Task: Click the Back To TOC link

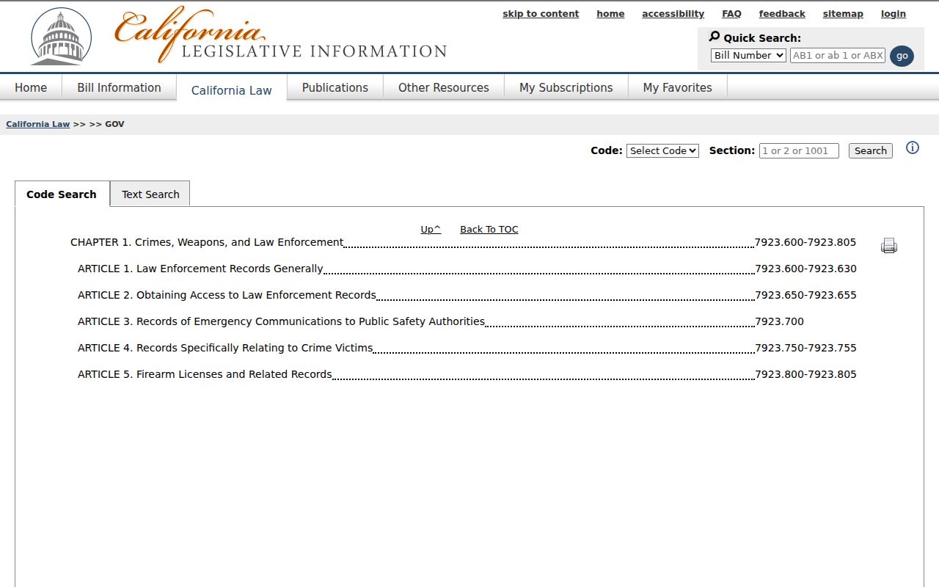Action: (489, 229)
